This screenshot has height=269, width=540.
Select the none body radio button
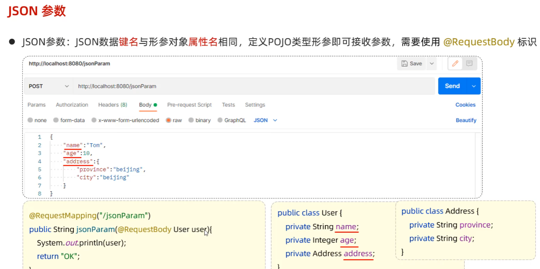[x=30, y=120]
